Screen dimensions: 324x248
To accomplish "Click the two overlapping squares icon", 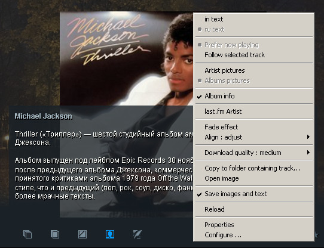I will pos(55,234).
